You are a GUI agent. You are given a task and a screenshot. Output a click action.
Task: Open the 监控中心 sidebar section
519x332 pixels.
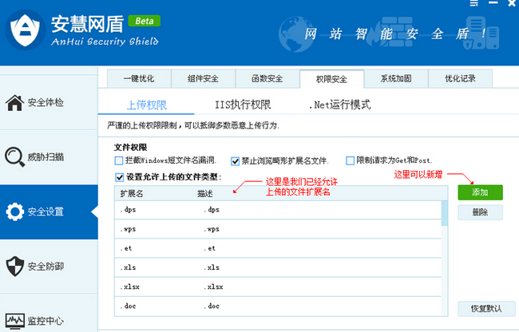49,313
